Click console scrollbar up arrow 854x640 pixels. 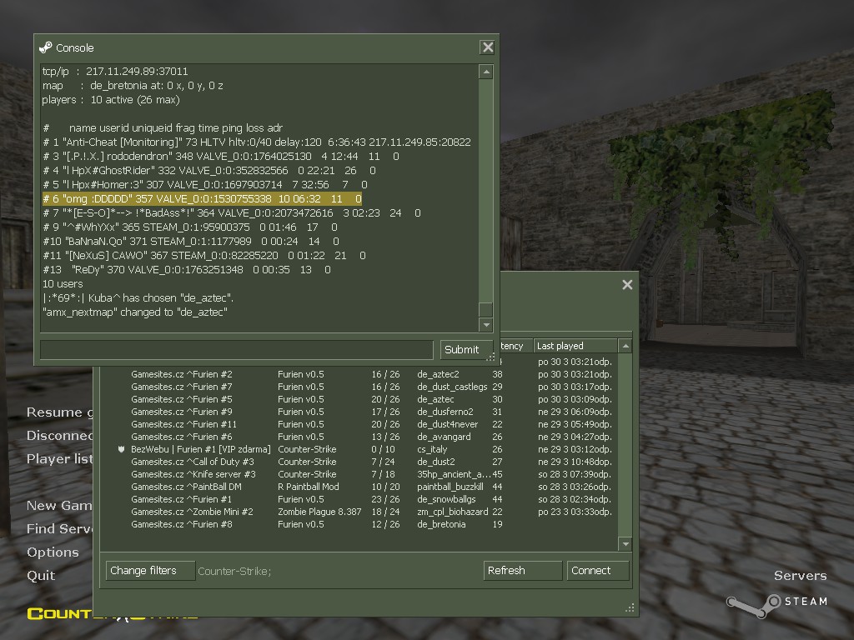(486, 72)
